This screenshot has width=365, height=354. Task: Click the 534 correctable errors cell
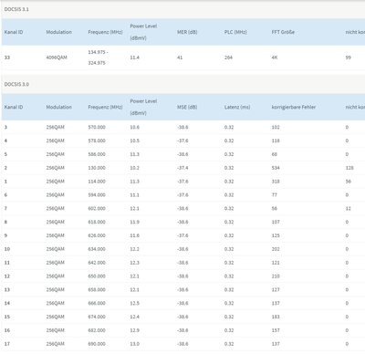click(x=276, y=168)
